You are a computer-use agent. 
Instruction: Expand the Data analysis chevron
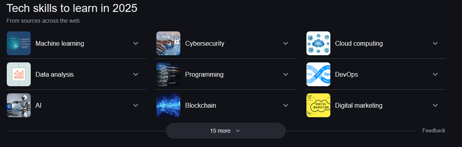136,75
